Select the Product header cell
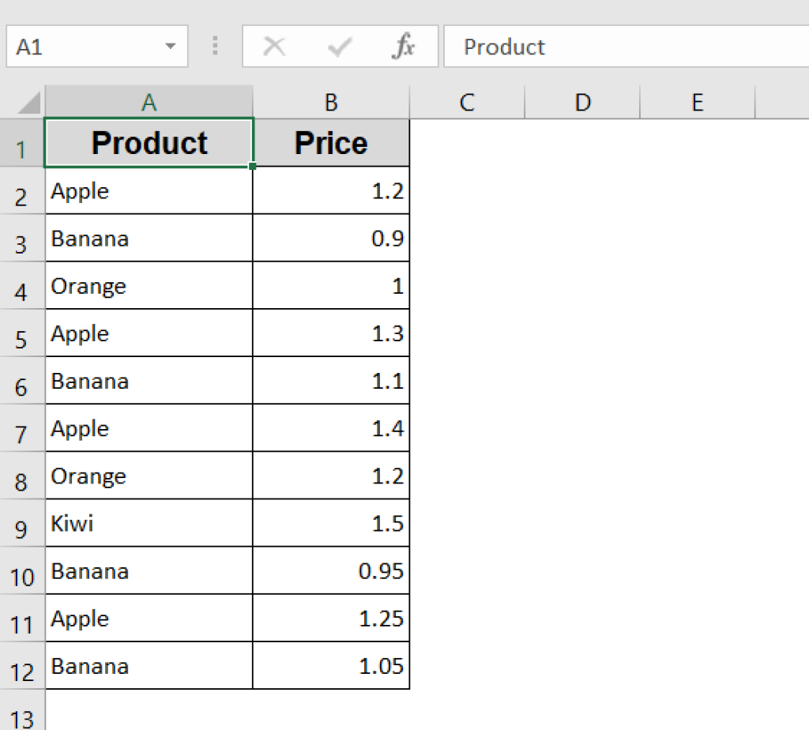This screenshot has height=730, width=809. click(x=149, y=143)
